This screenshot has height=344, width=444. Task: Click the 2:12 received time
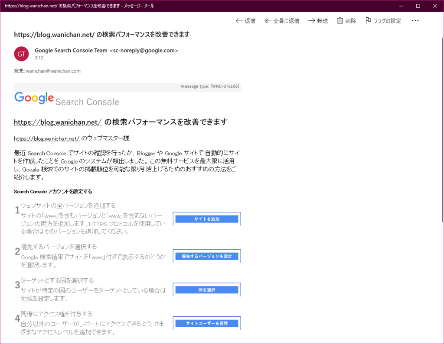[x=39, y=58]
